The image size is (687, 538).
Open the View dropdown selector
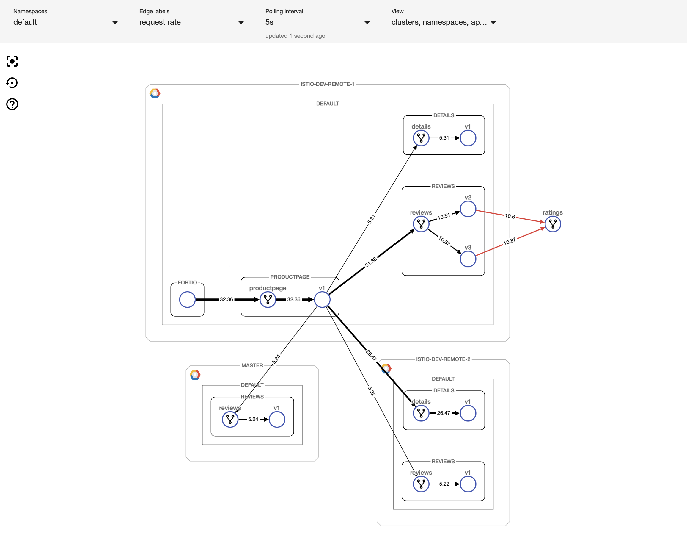point(444,22)
